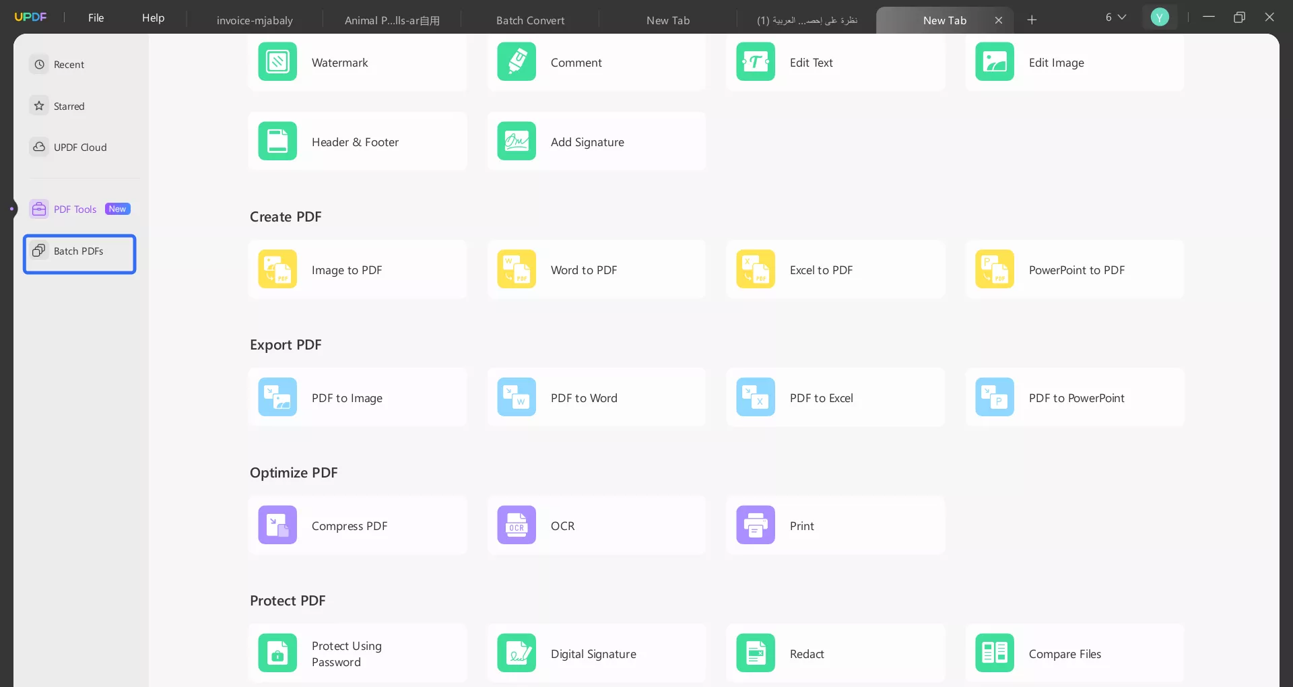Select the Header & Footer label
1293x687 pixels.
click(x=355, y=142)
